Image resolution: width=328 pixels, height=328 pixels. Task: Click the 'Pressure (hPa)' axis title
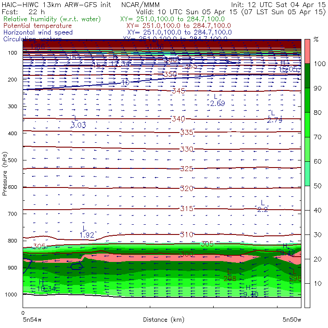(4, 174)
